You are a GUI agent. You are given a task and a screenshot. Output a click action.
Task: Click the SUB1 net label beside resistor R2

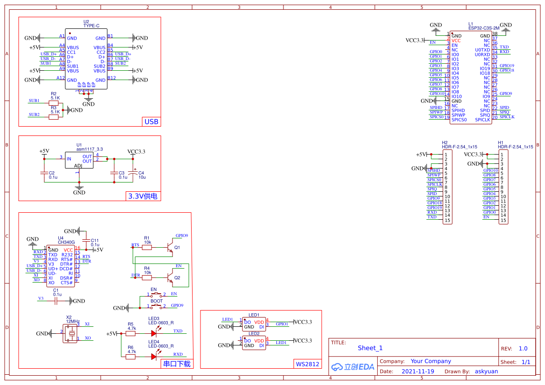click(x=34, y=101)
